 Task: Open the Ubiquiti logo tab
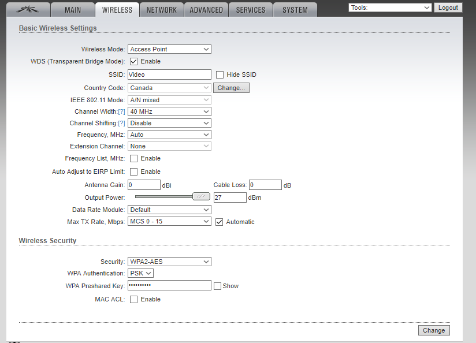click(x=28, y=10)
